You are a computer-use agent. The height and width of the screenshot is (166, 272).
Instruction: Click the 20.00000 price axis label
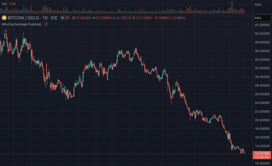point(262,120)
